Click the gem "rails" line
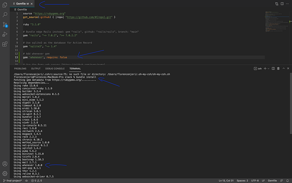The height and width of the screenshot is (183, 292). pos(50,35)
